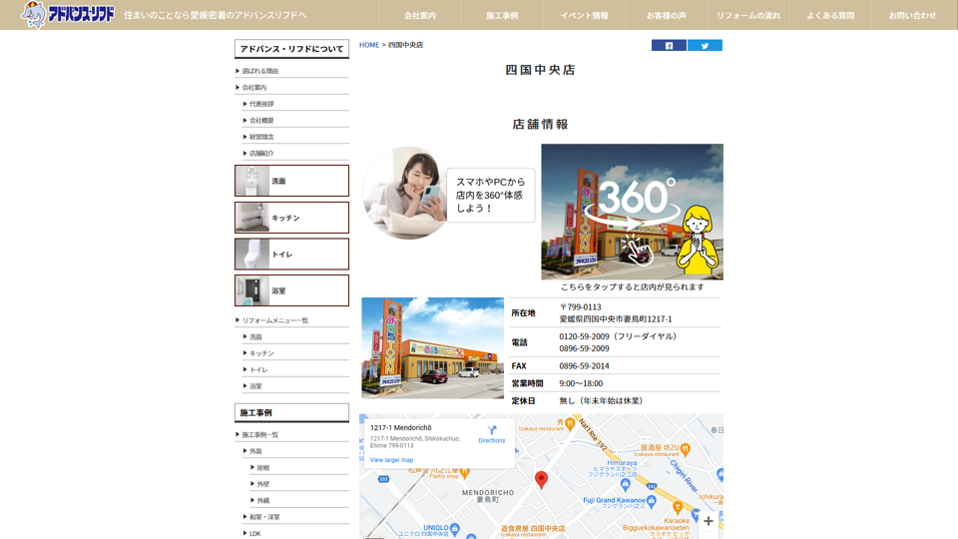Image resolution: width=958 pixels, height=539 pixels.
Task: Go to お問い合わせ in top navigation
Action: pyautogui.click(x=912, y=15)
